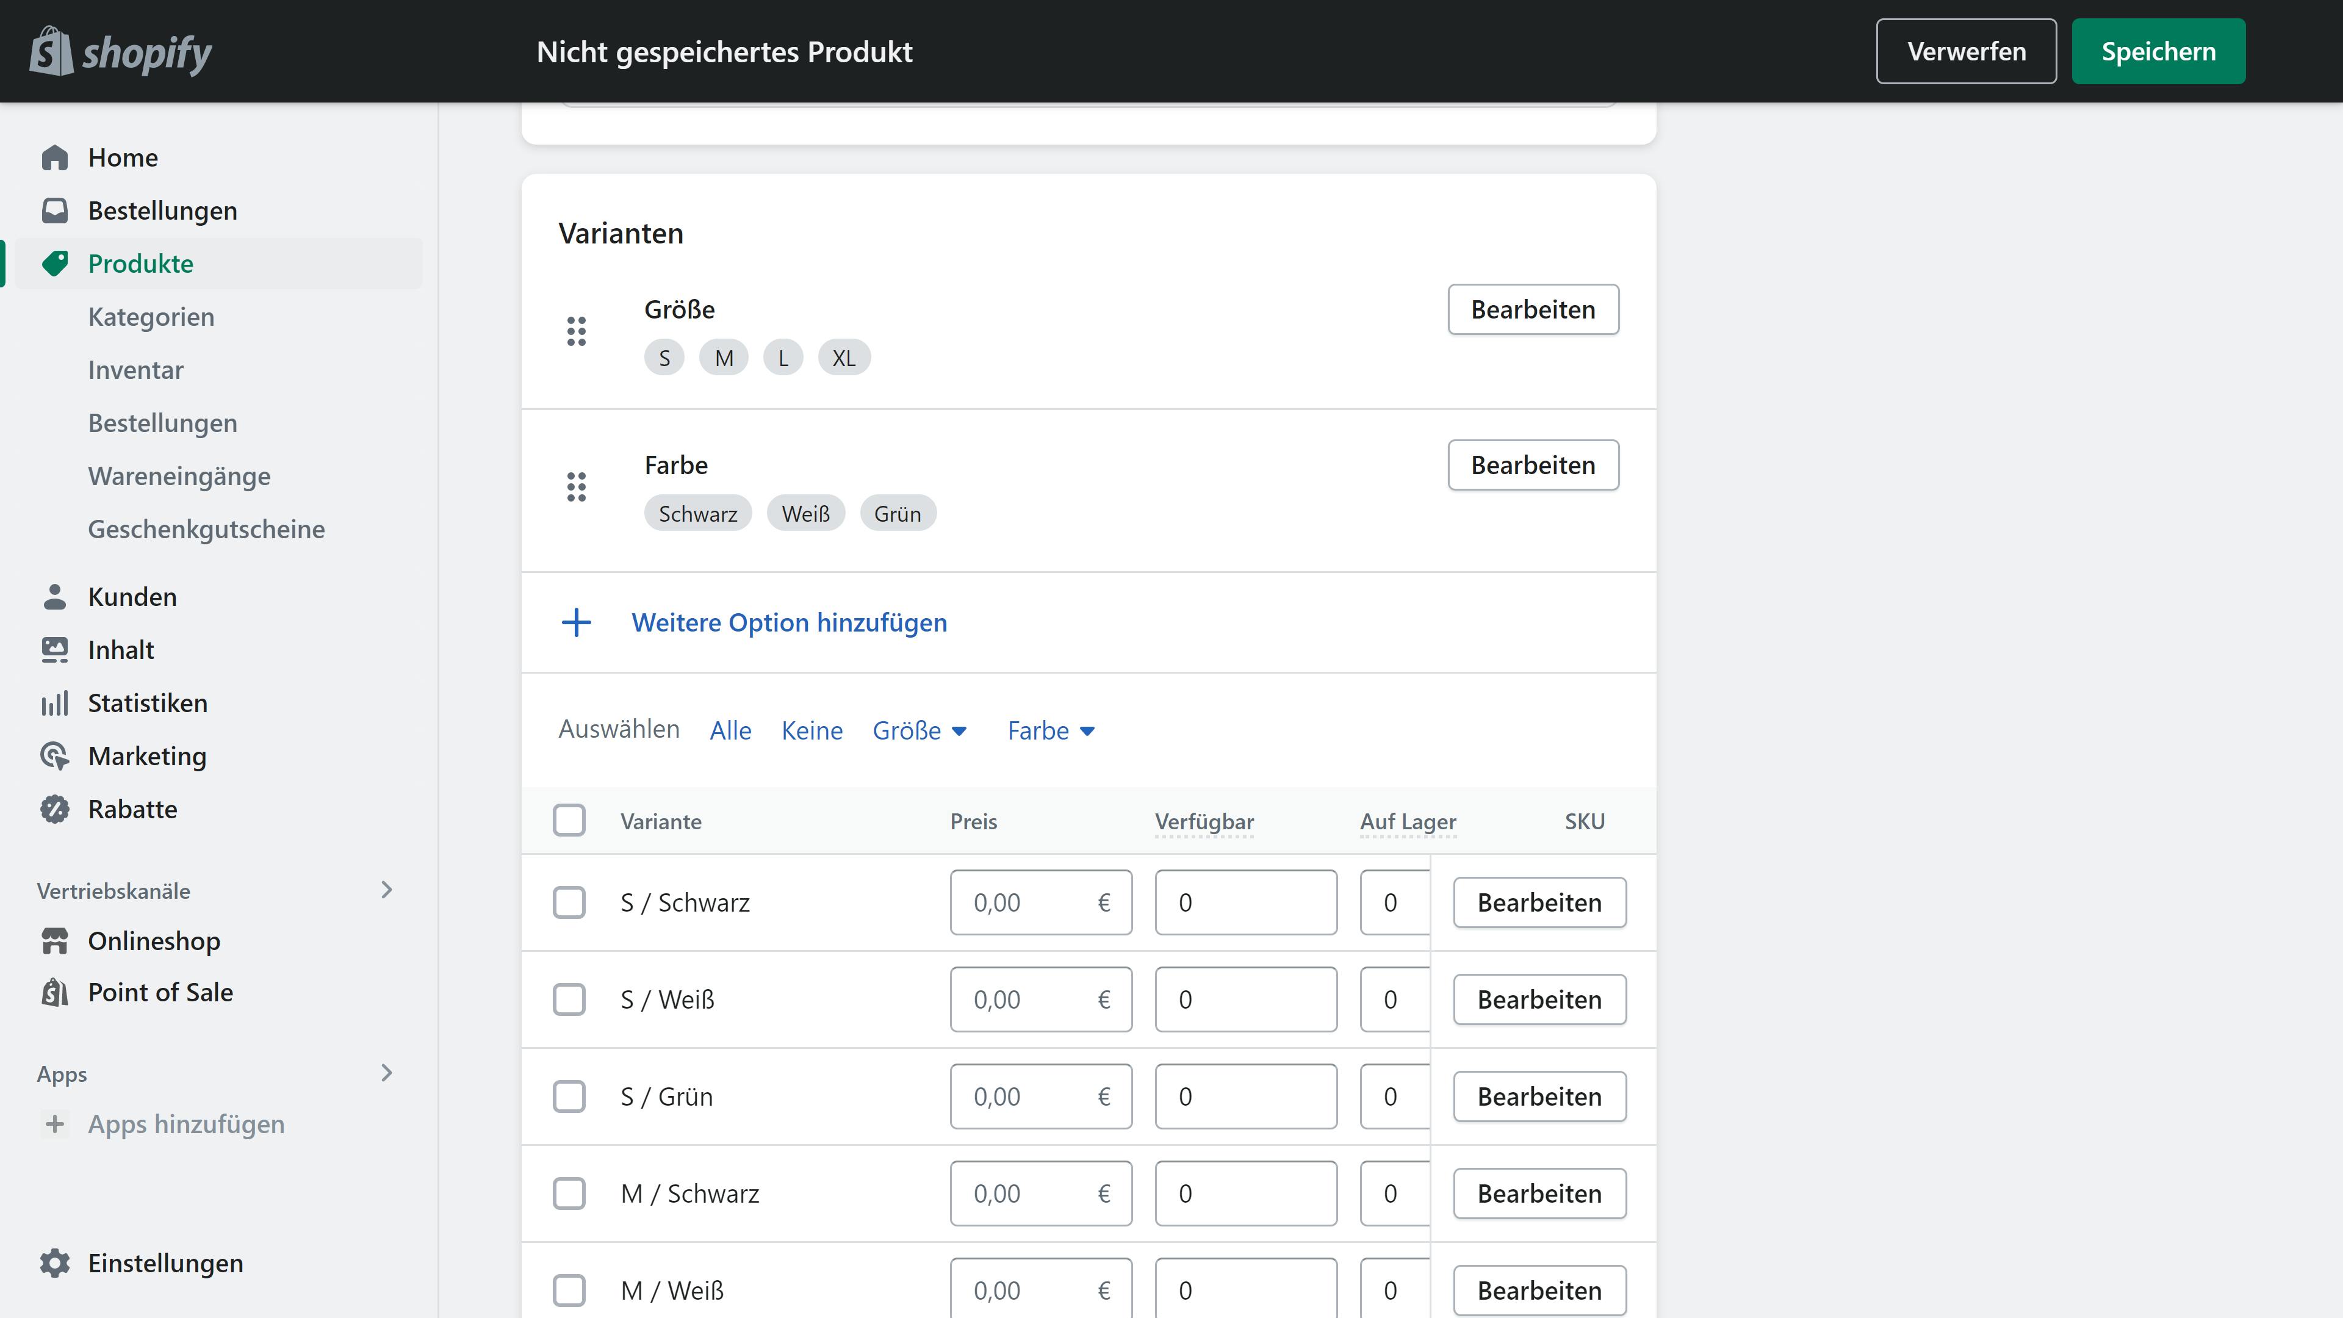Check the S / Schwarz variant
The image size is (2343, 1318).
(569, 902)
